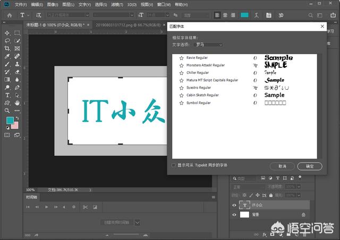The height and width of the screenshot is (240, 340).
Task: Select the Custom Shape tool
Action: (x=7, y=103)
